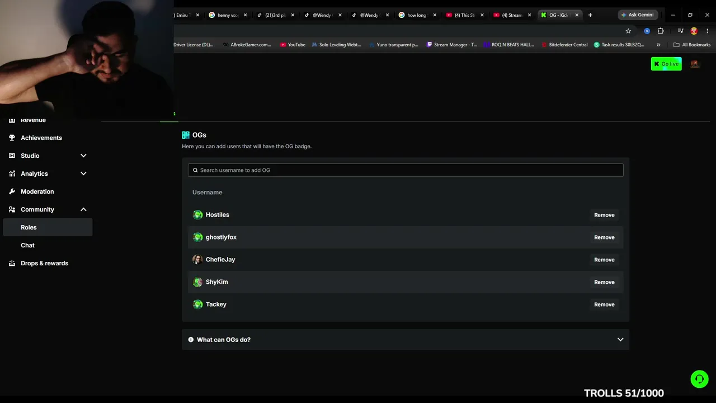
Task: Open the profile avatar menu
Action: pyautogui.click(x=695, y=64)
